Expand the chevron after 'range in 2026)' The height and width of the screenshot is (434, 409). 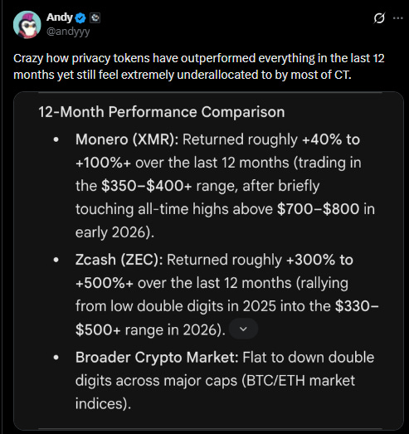pyautogui.click(x=244, y=329)
